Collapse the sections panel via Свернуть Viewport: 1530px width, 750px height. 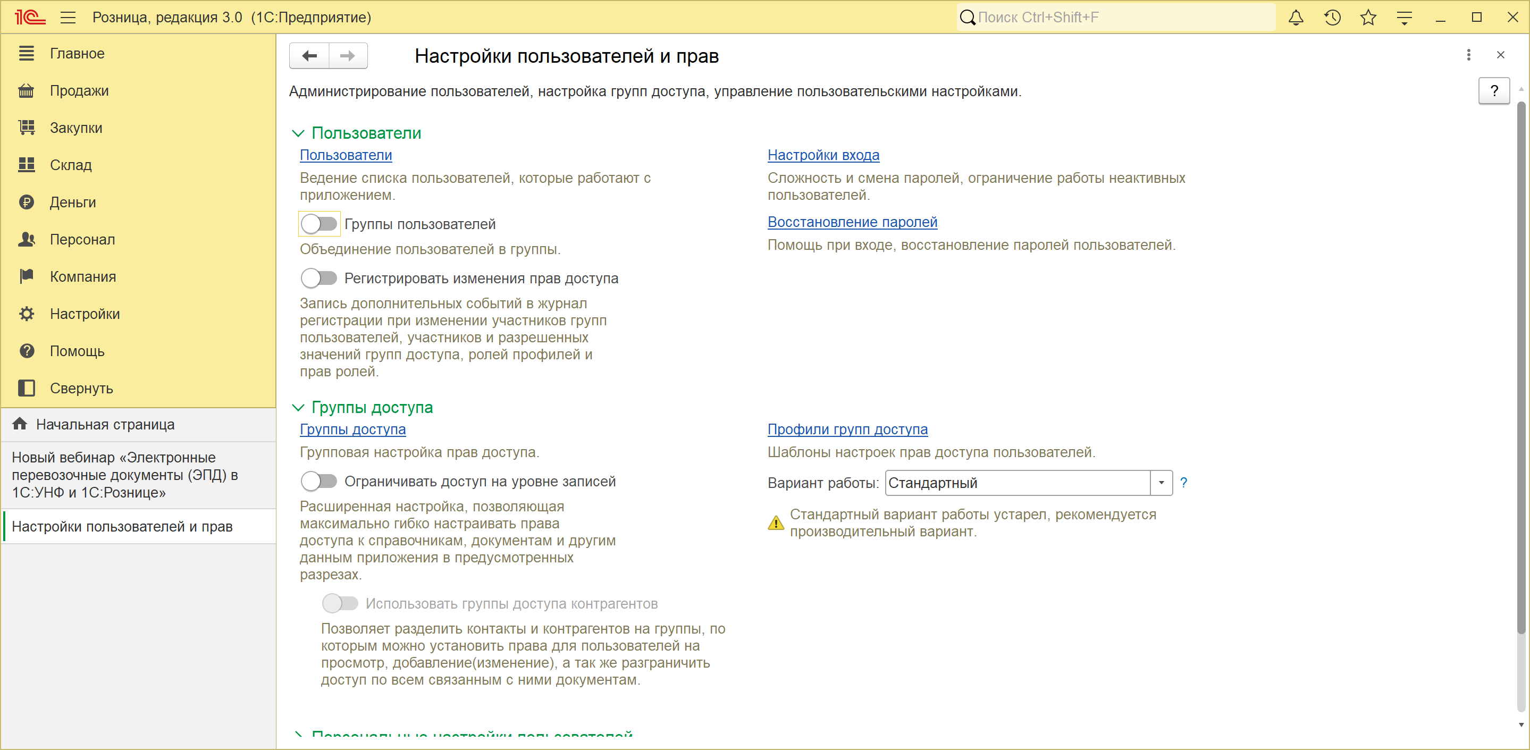[138, 389]
